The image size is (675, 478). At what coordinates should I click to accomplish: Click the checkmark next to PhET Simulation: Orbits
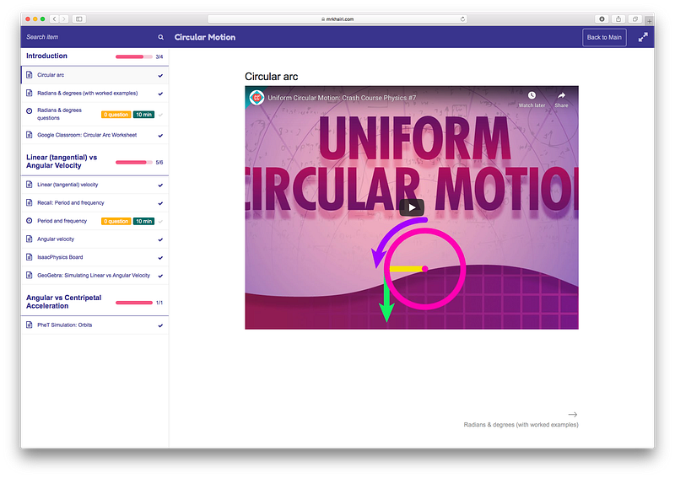click(160, 325)
